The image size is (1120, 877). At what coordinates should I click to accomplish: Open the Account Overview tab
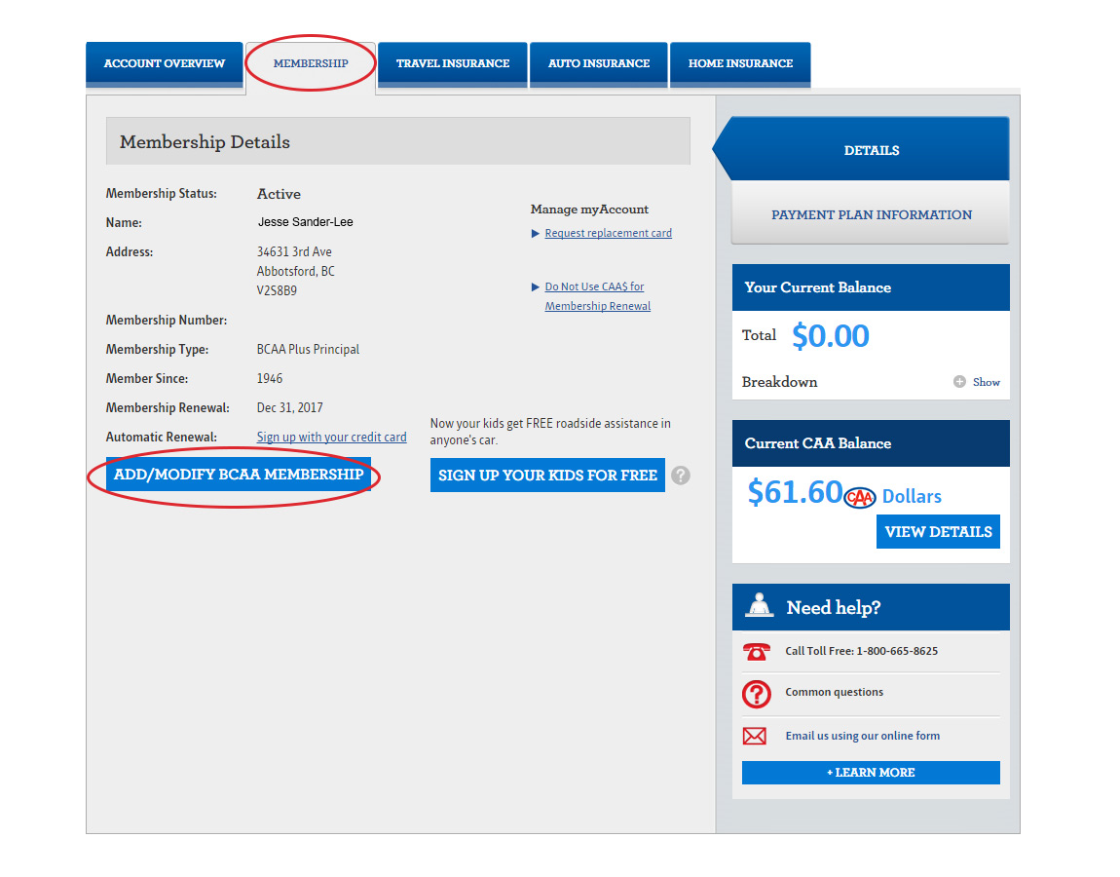click(x=165, y=63)
